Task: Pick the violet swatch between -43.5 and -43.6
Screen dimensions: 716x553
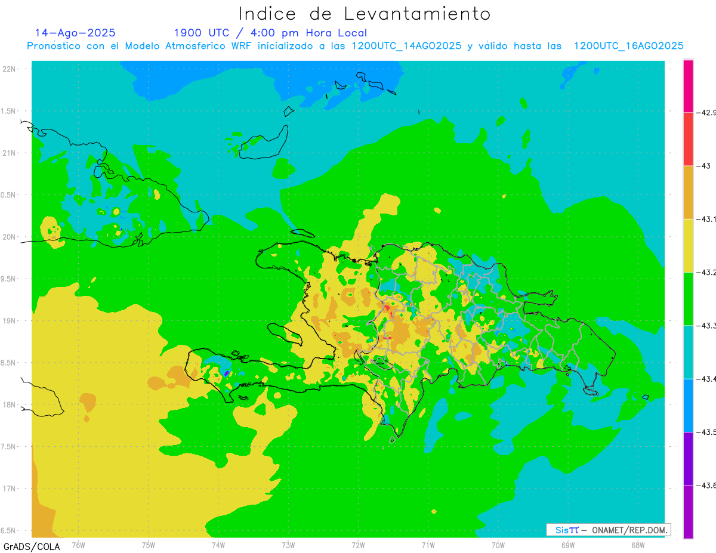Action: pos(688,458)
